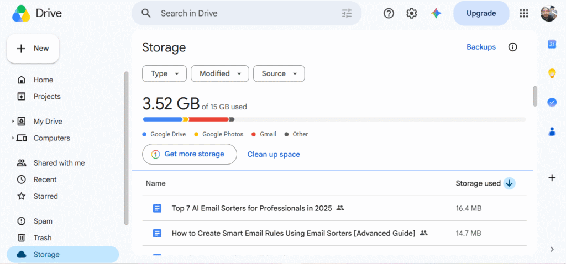Image resolution: width=566 pixels, height=264 pixels.
Task: Click the sidebar vertical scrollbar
Action: click(126, 148)
